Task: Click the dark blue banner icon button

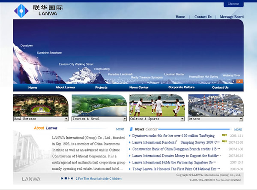Action: [x=234, y=81]
